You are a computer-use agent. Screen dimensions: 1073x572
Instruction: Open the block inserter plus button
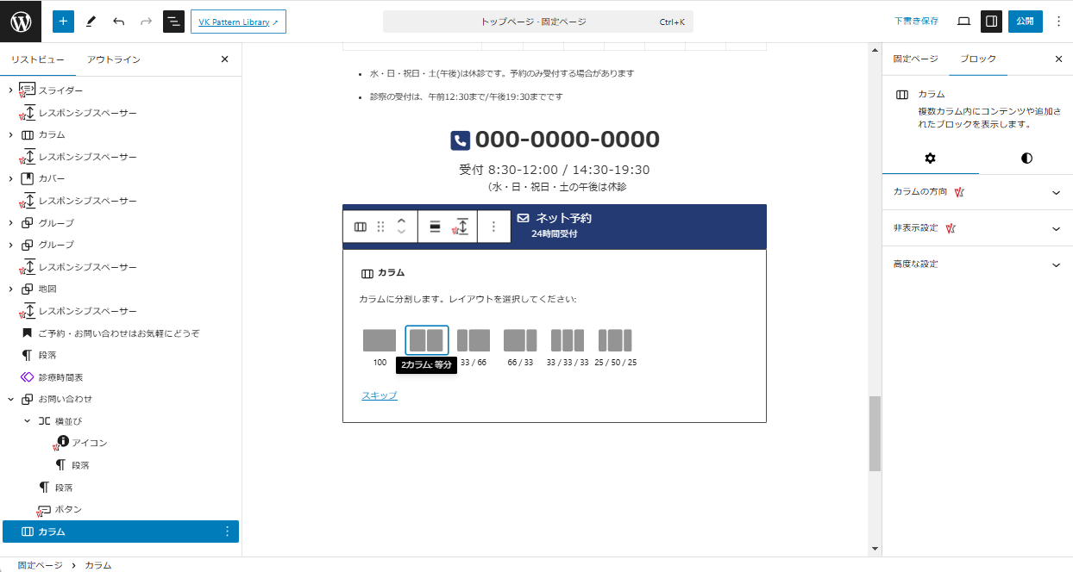tap(63, 22)
